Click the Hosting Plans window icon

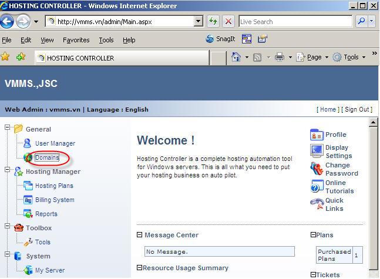coord(28,186)
